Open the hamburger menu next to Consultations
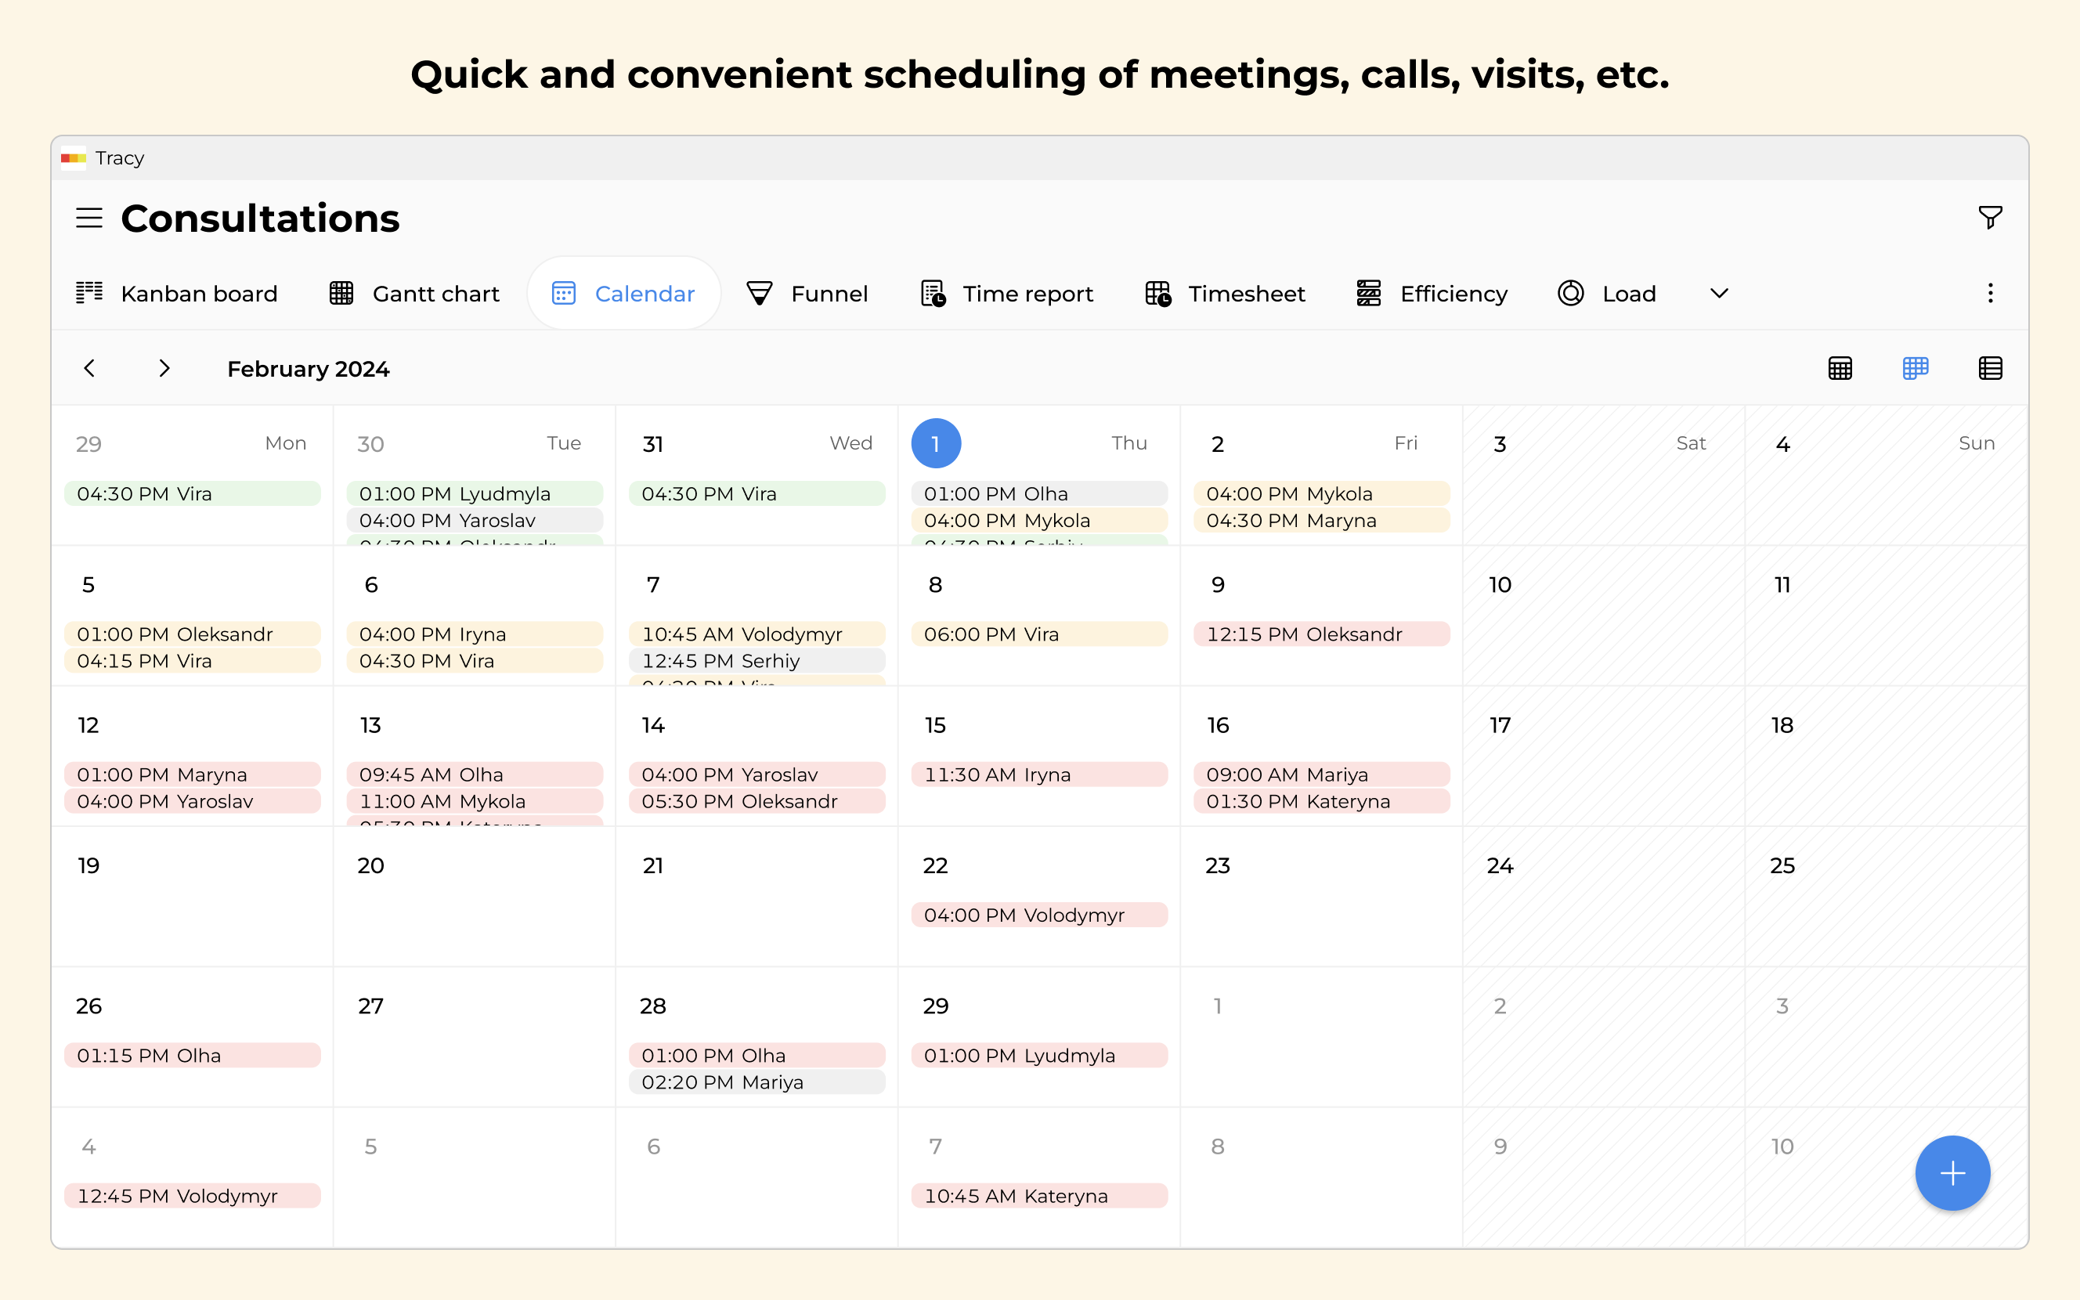 (x=88, y=218)
